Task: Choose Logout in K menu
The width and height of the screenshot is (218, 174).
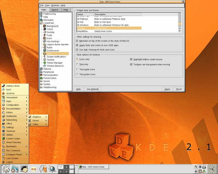Action: (15, 162)
